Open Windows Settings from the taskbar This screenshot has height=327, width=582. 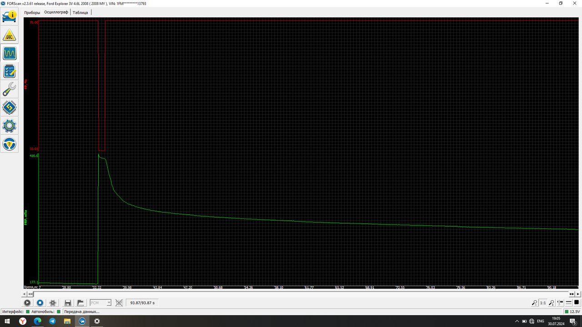coord(97,321)
